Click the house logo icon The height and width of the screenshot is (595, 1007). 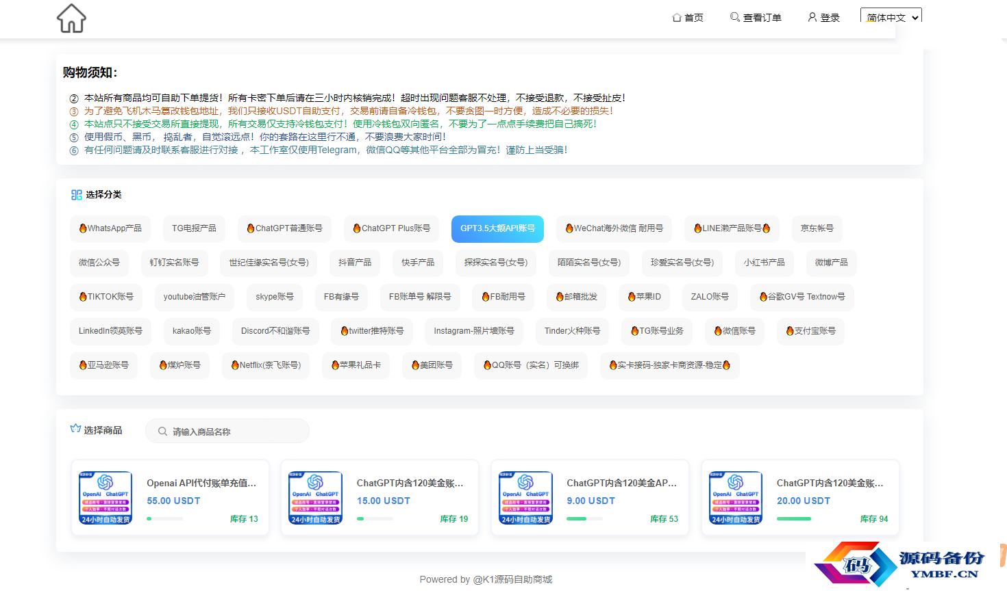pos(71,18)
